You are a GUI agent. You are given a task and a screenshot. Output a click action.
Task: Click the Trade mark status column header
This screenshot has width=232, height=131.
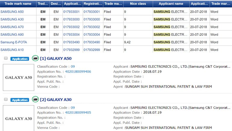[113, 4]
